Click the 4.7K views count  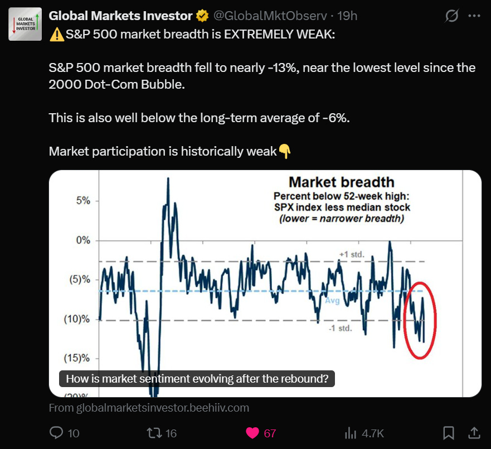click(x=373, y=433)
